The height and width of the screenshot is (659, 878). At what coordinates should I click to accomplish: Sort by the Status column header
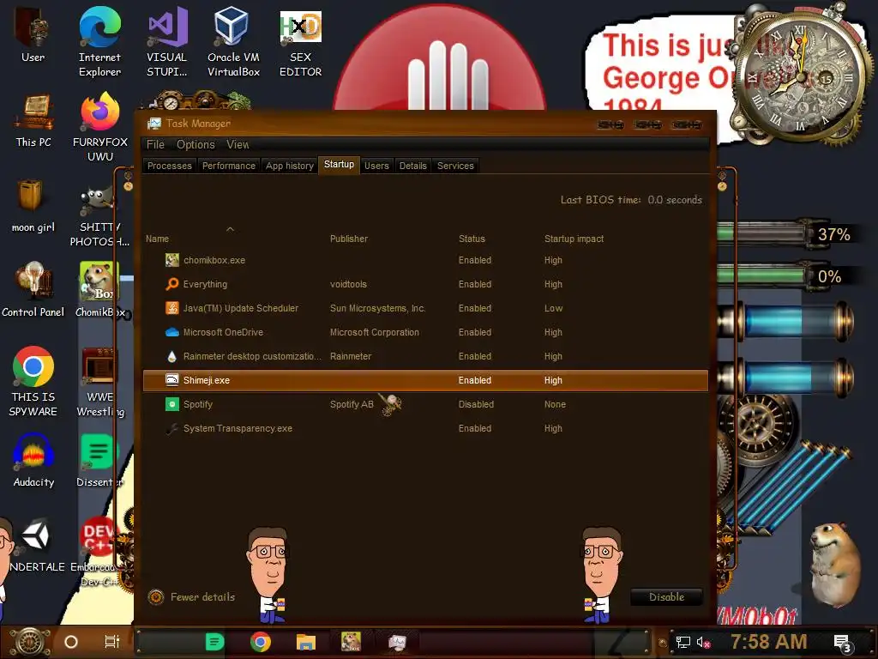[x=472, y=239]
